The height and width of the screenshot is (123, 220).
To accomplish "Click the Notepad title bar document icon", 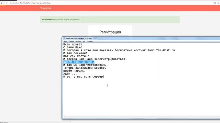I will (x=64, y=38).
